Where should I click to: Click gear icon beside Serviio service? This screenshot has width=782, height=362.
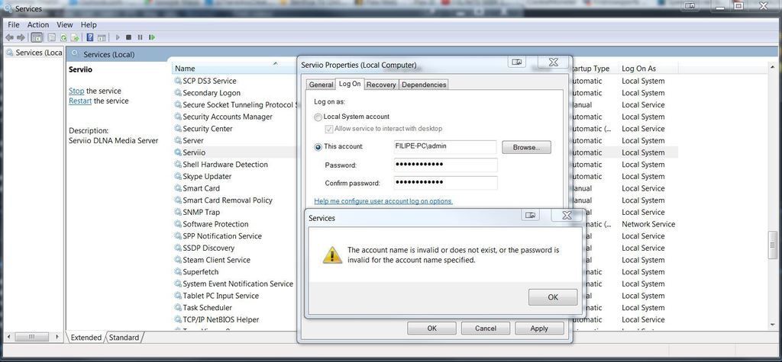(x=178, y=152)
